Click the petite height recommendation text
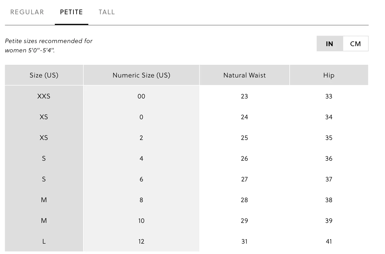The height and width of the screenshot is (254, 385). [49, 46]
